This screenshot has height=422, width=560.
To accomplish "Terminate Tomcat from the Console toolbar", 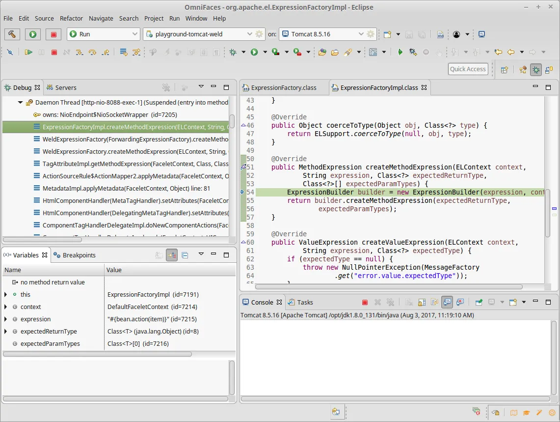I will tap(365, 303).
